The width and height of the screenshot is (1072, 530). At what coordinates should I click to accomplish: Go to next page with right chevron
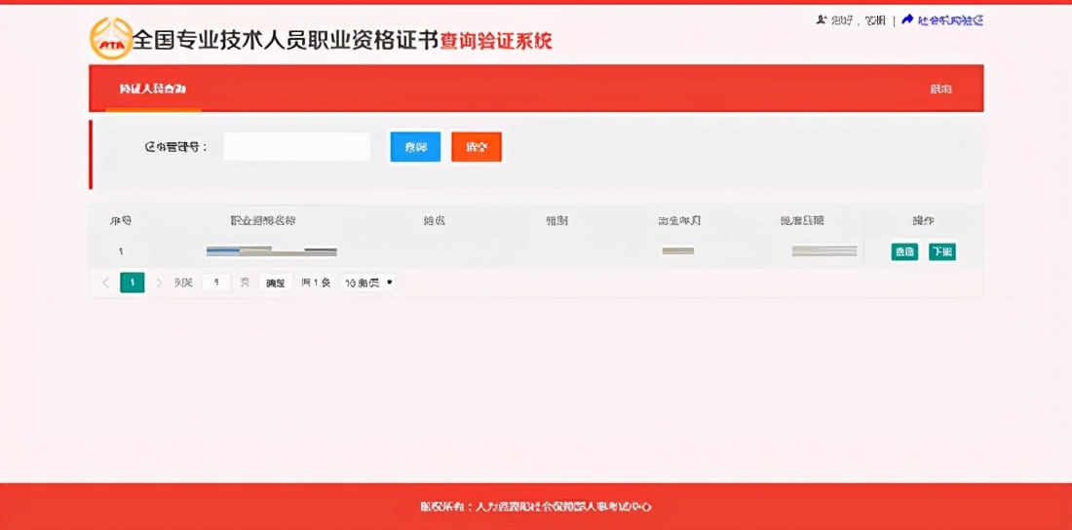point(159,283)
